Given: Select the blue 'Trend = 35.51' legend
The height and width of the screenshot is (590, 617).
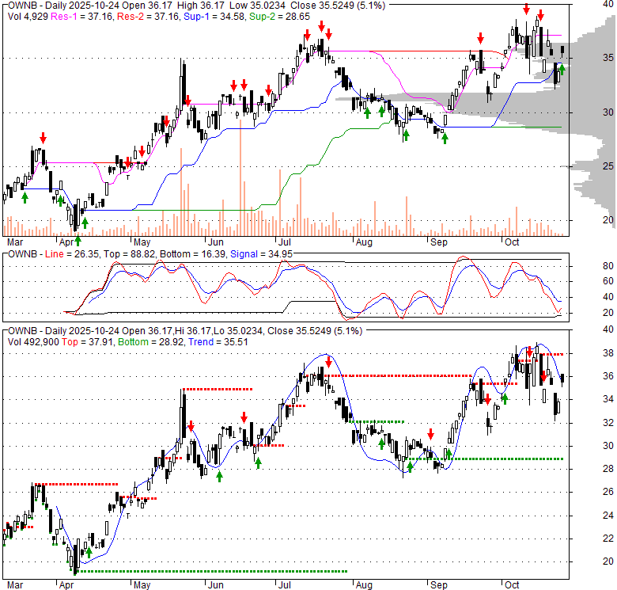Looking at the screenshot, I should (x=218, y=342).
